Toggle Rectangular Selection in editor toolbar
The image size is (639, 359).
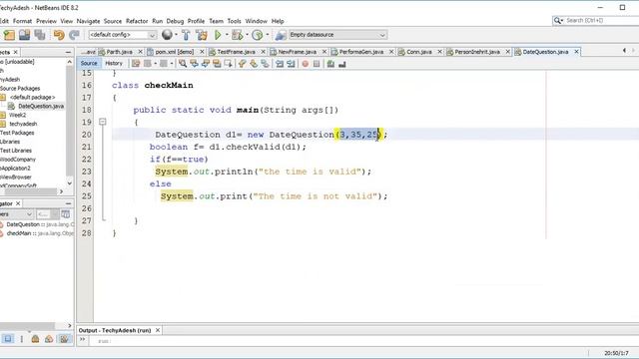pyautogui.click(x=229, y=64)
